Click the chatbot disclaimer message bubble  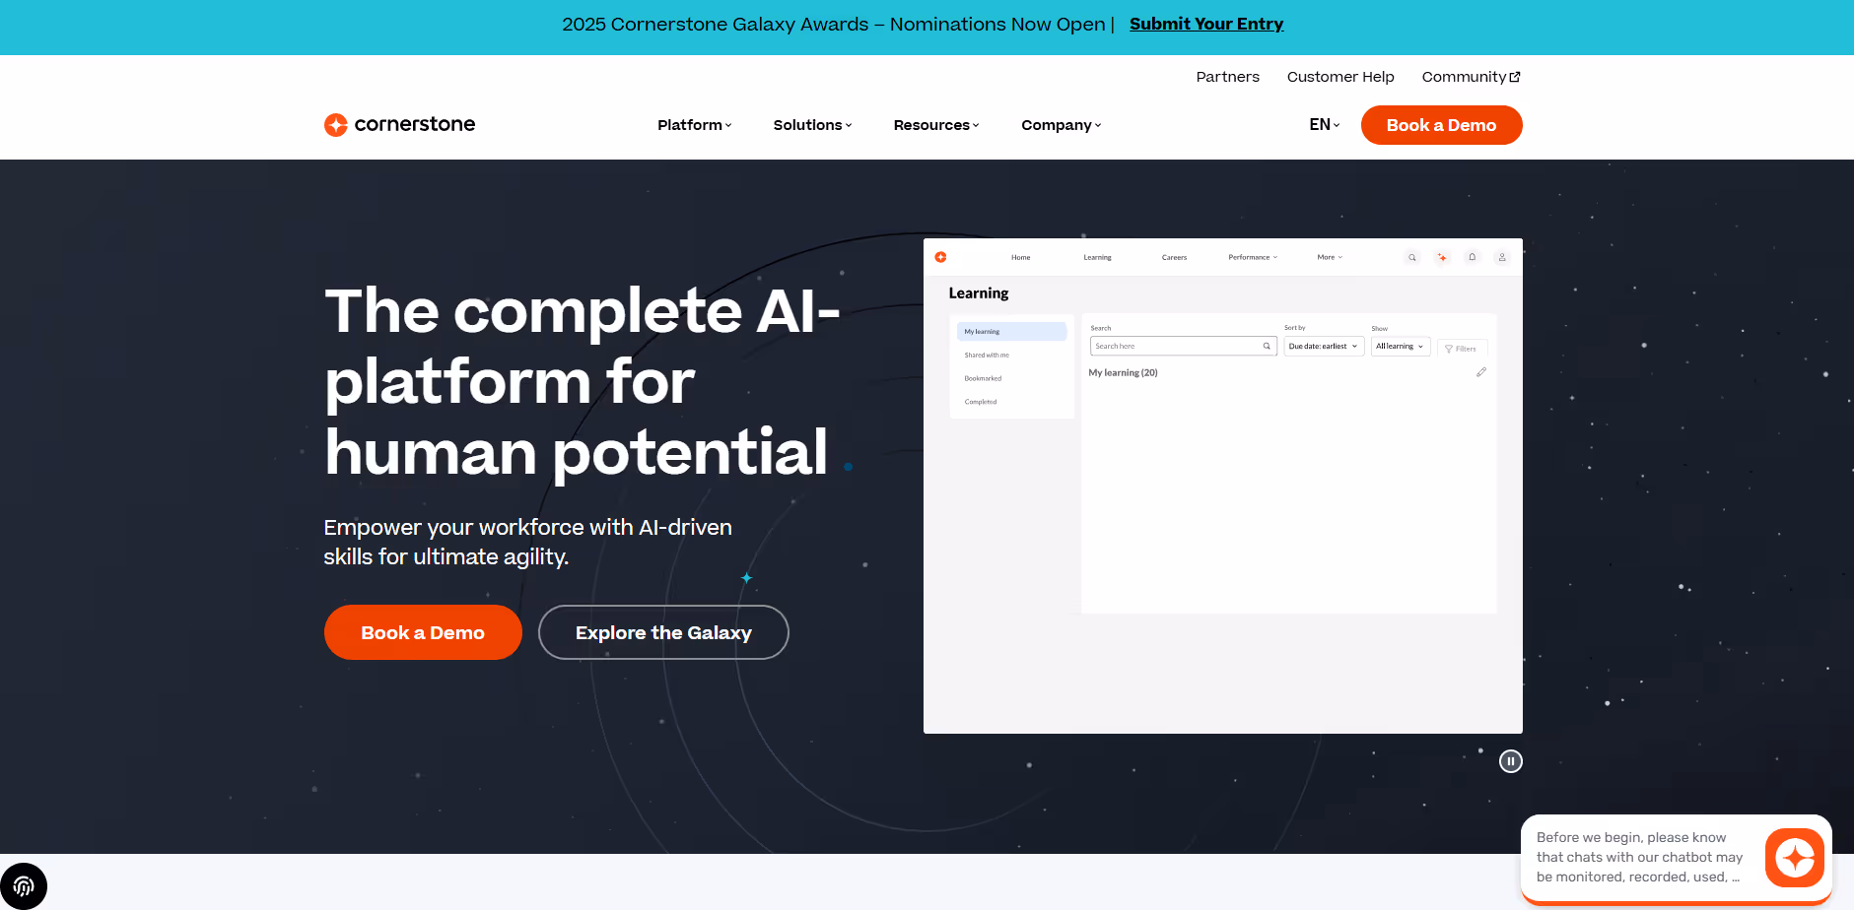coord(1640,857)
